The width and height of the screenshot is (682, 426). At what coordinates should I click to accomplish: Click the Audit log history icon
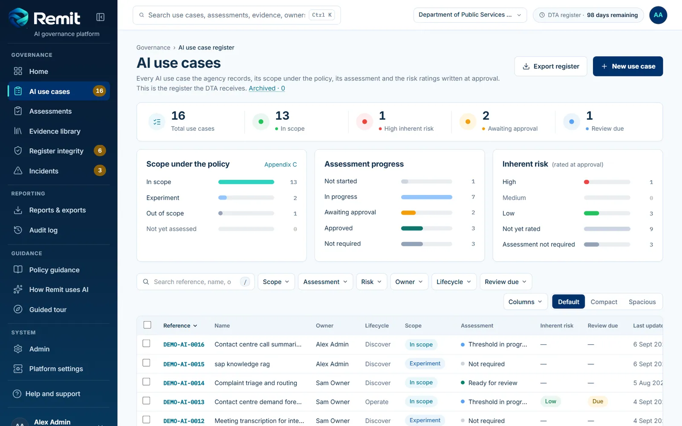click(x=18, y=230)
